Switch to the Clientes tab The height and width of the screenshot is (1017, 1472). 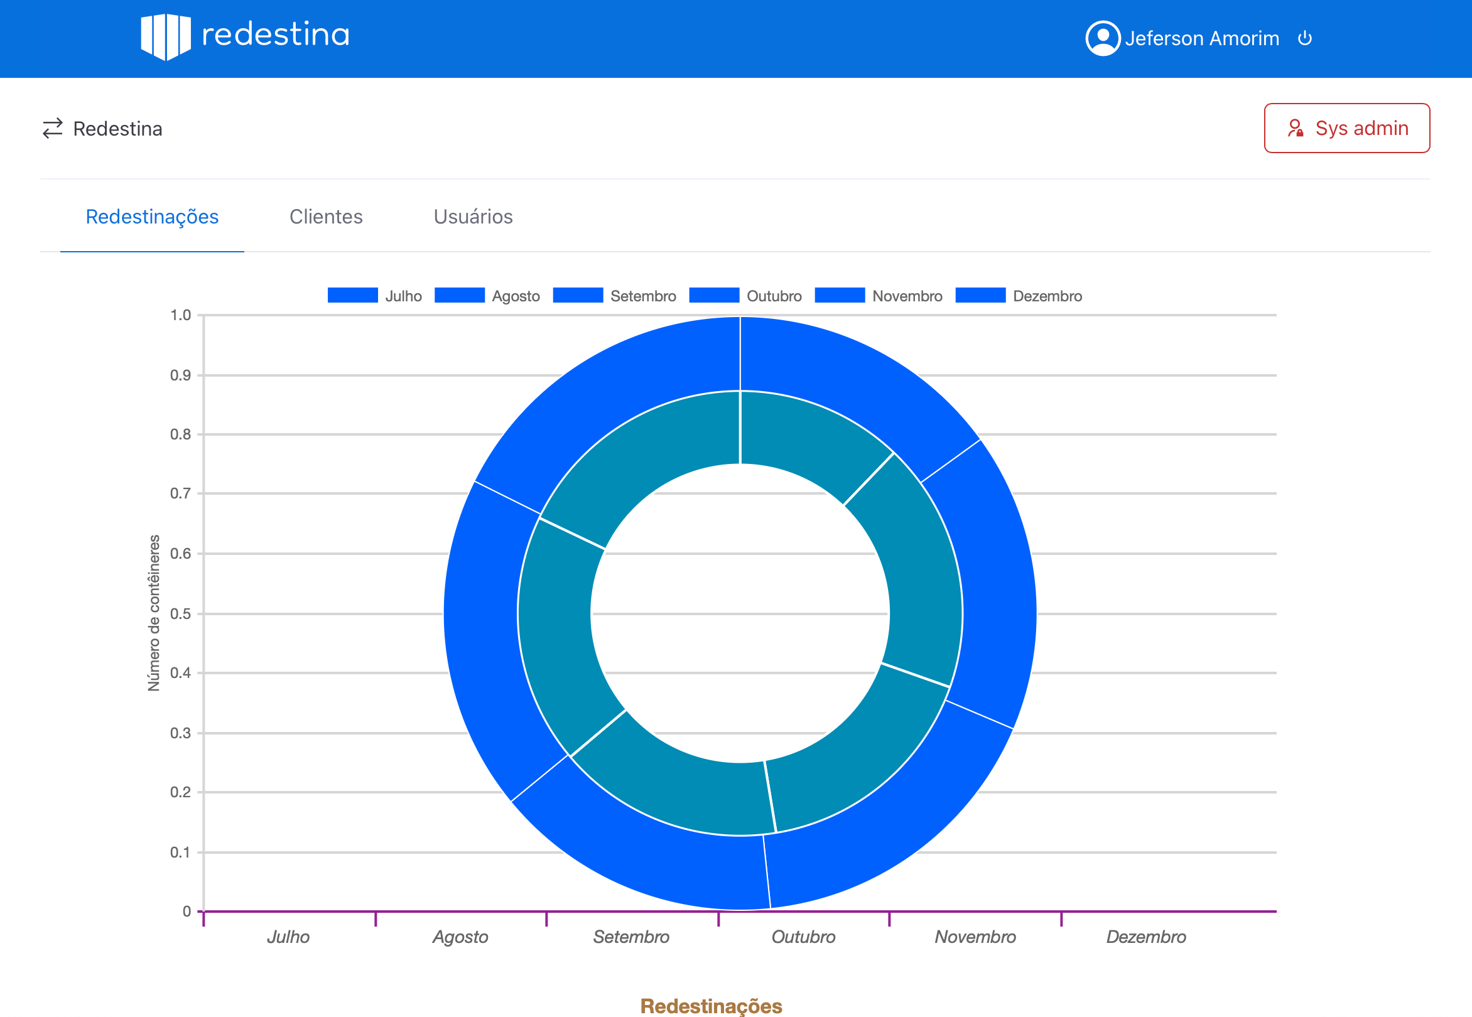(326, 217)
